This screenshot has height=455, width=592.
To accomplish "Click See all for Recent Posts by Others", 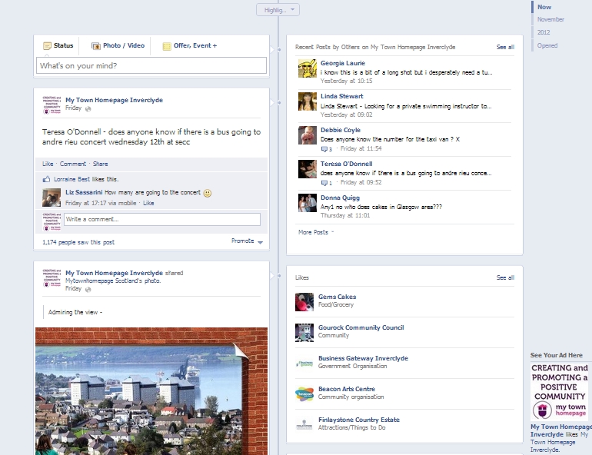I will pyautogui.click(x=505, y=47).
